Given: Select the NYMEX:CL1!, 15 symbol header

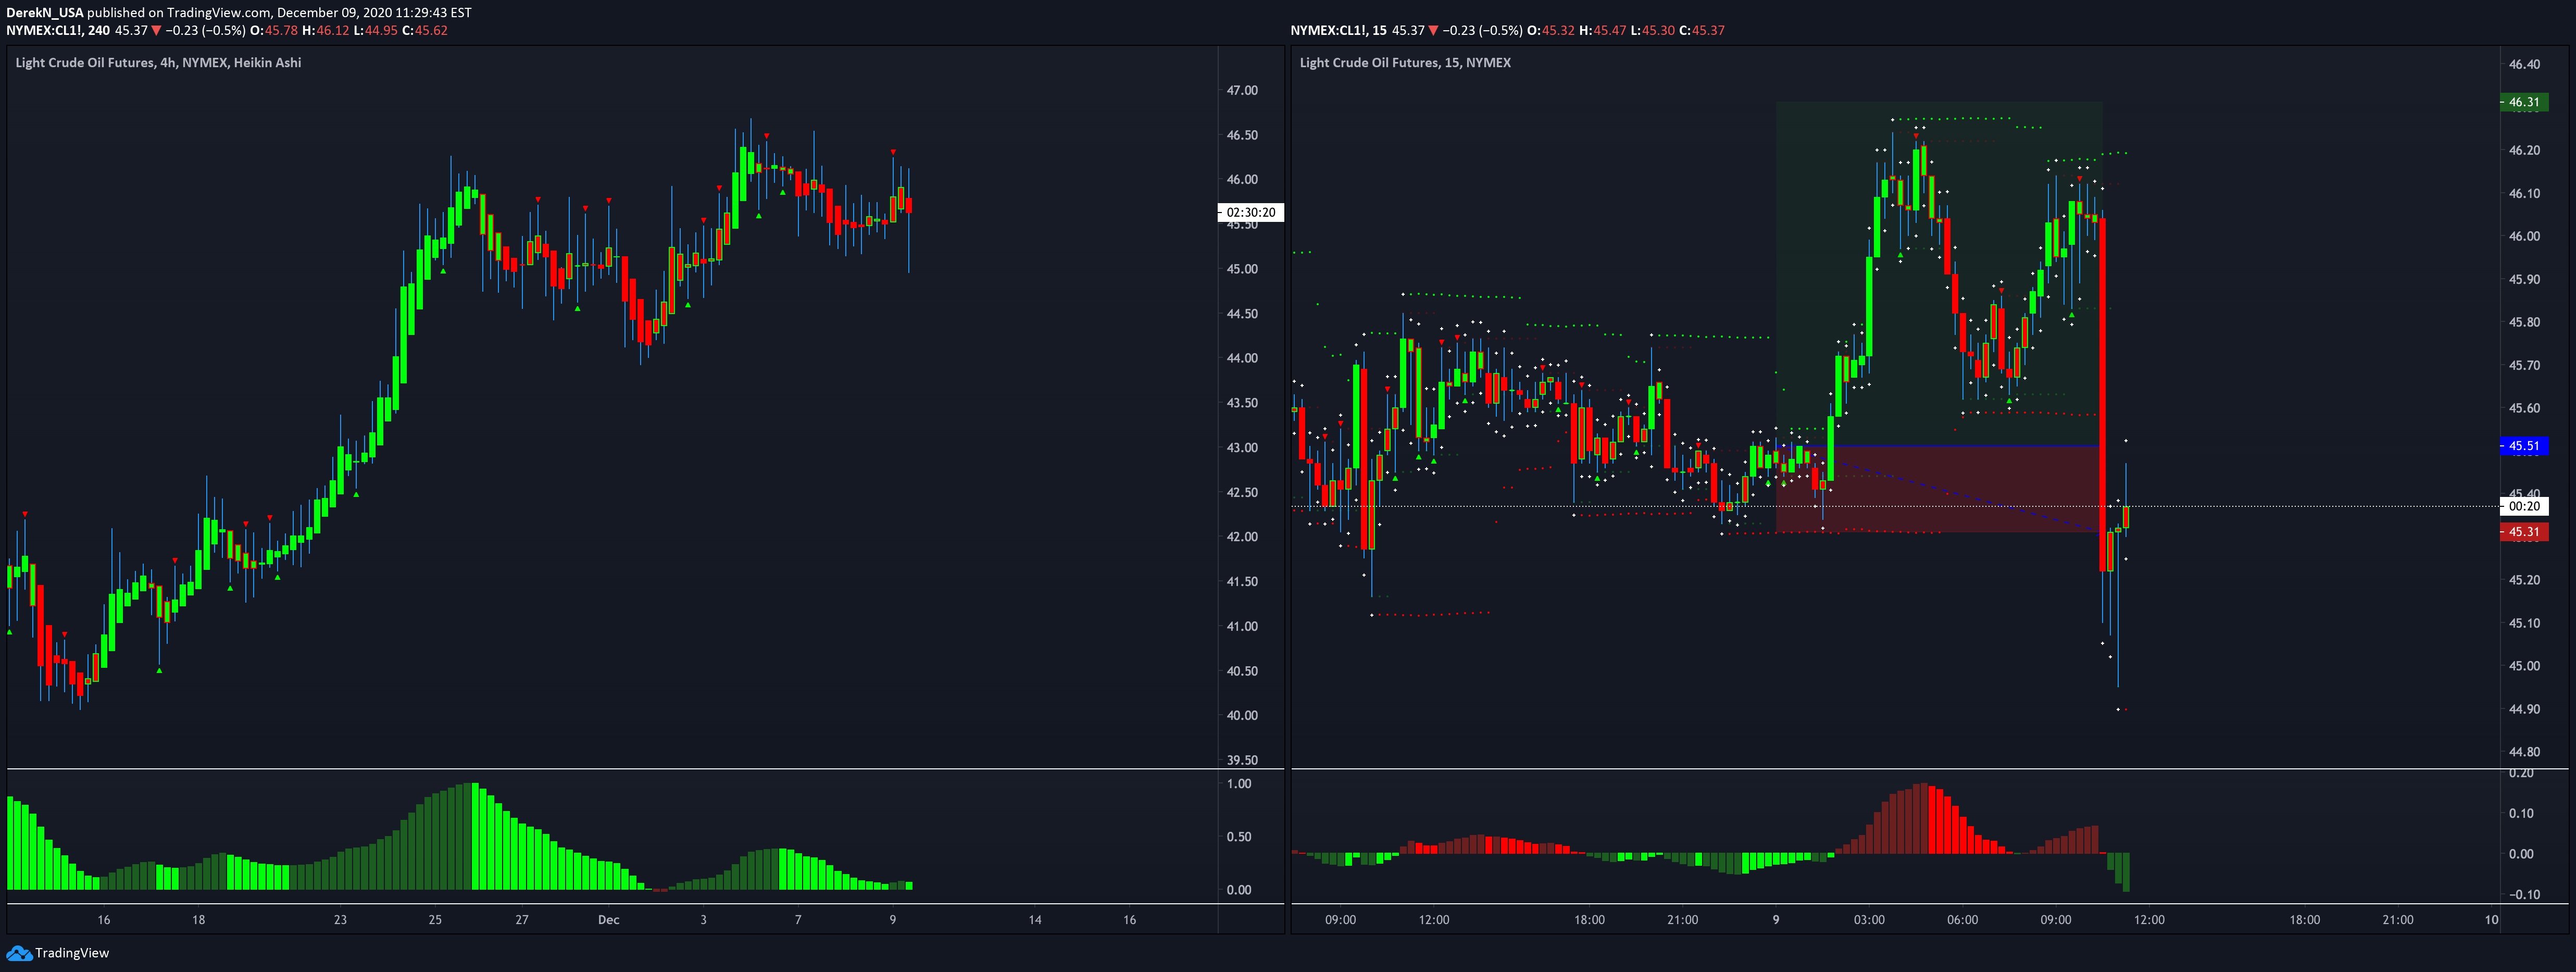Looking at the screenshot, I should [1338, 31].
